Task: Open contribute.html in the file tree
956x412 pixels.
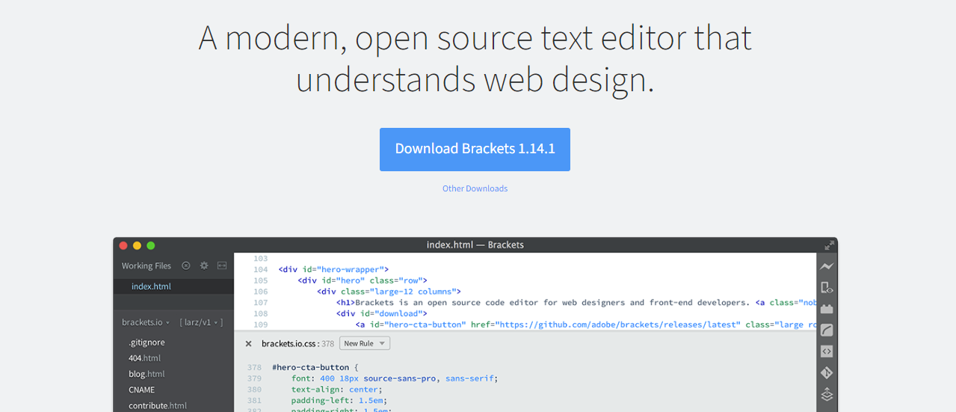Action: tap(157, 405)
